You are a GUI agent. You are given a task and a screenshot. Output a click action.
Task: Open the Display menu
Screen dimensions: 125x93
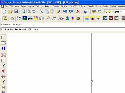tap(113, 6)
